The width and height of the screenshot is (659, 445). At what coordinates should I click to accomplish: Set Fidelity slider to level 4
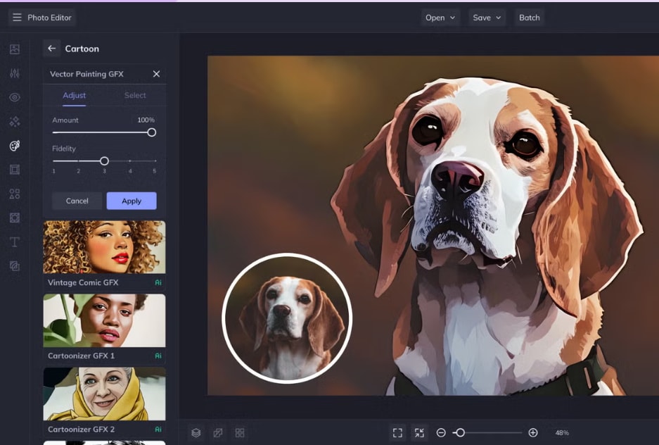tap(130, 161)
